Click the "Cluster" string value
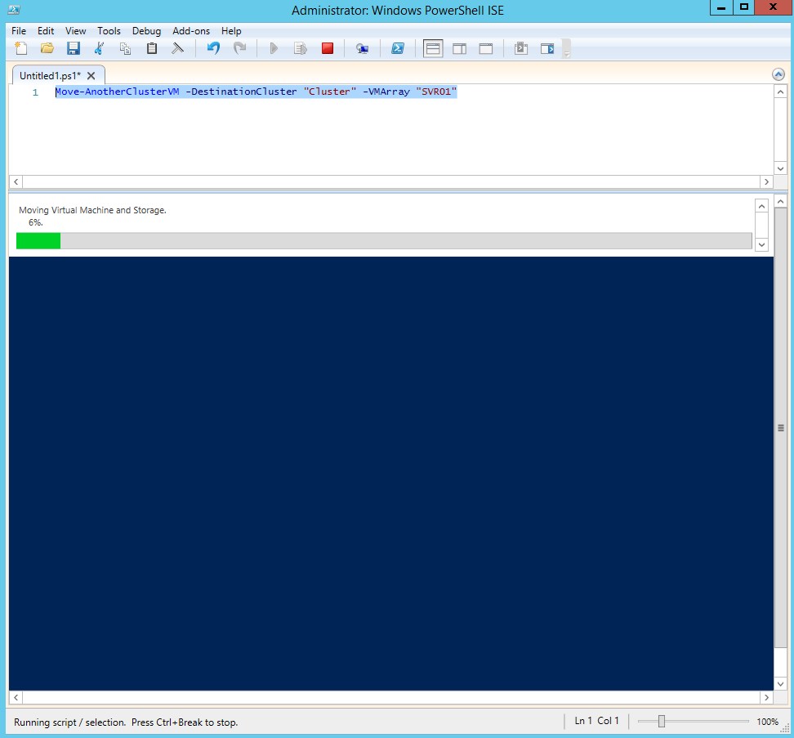This screenshot has width=794, height=738. tap(330, 92)
